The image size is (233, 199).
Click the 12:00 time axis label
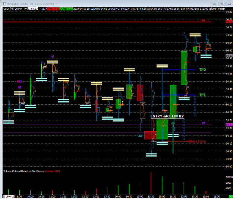point(74,196)
